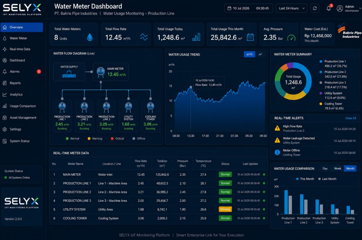Click the Usage Comparison bar icon in sidebar

[5, 106]
